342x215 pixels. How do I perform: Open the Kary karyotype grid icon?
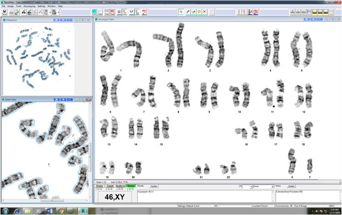point(107,12)
